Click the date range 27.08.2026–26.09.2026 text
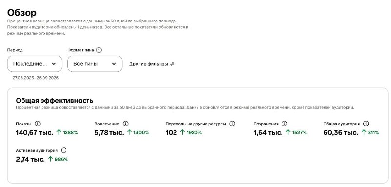The image size is (391, 187). click(36, 78)
